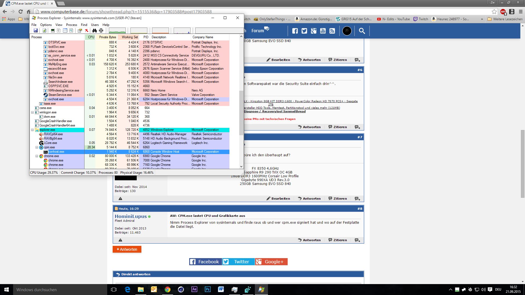Viewport: 525px width, 295px height.
Task: Click the Kill Process red X icon
Action: 86,31
